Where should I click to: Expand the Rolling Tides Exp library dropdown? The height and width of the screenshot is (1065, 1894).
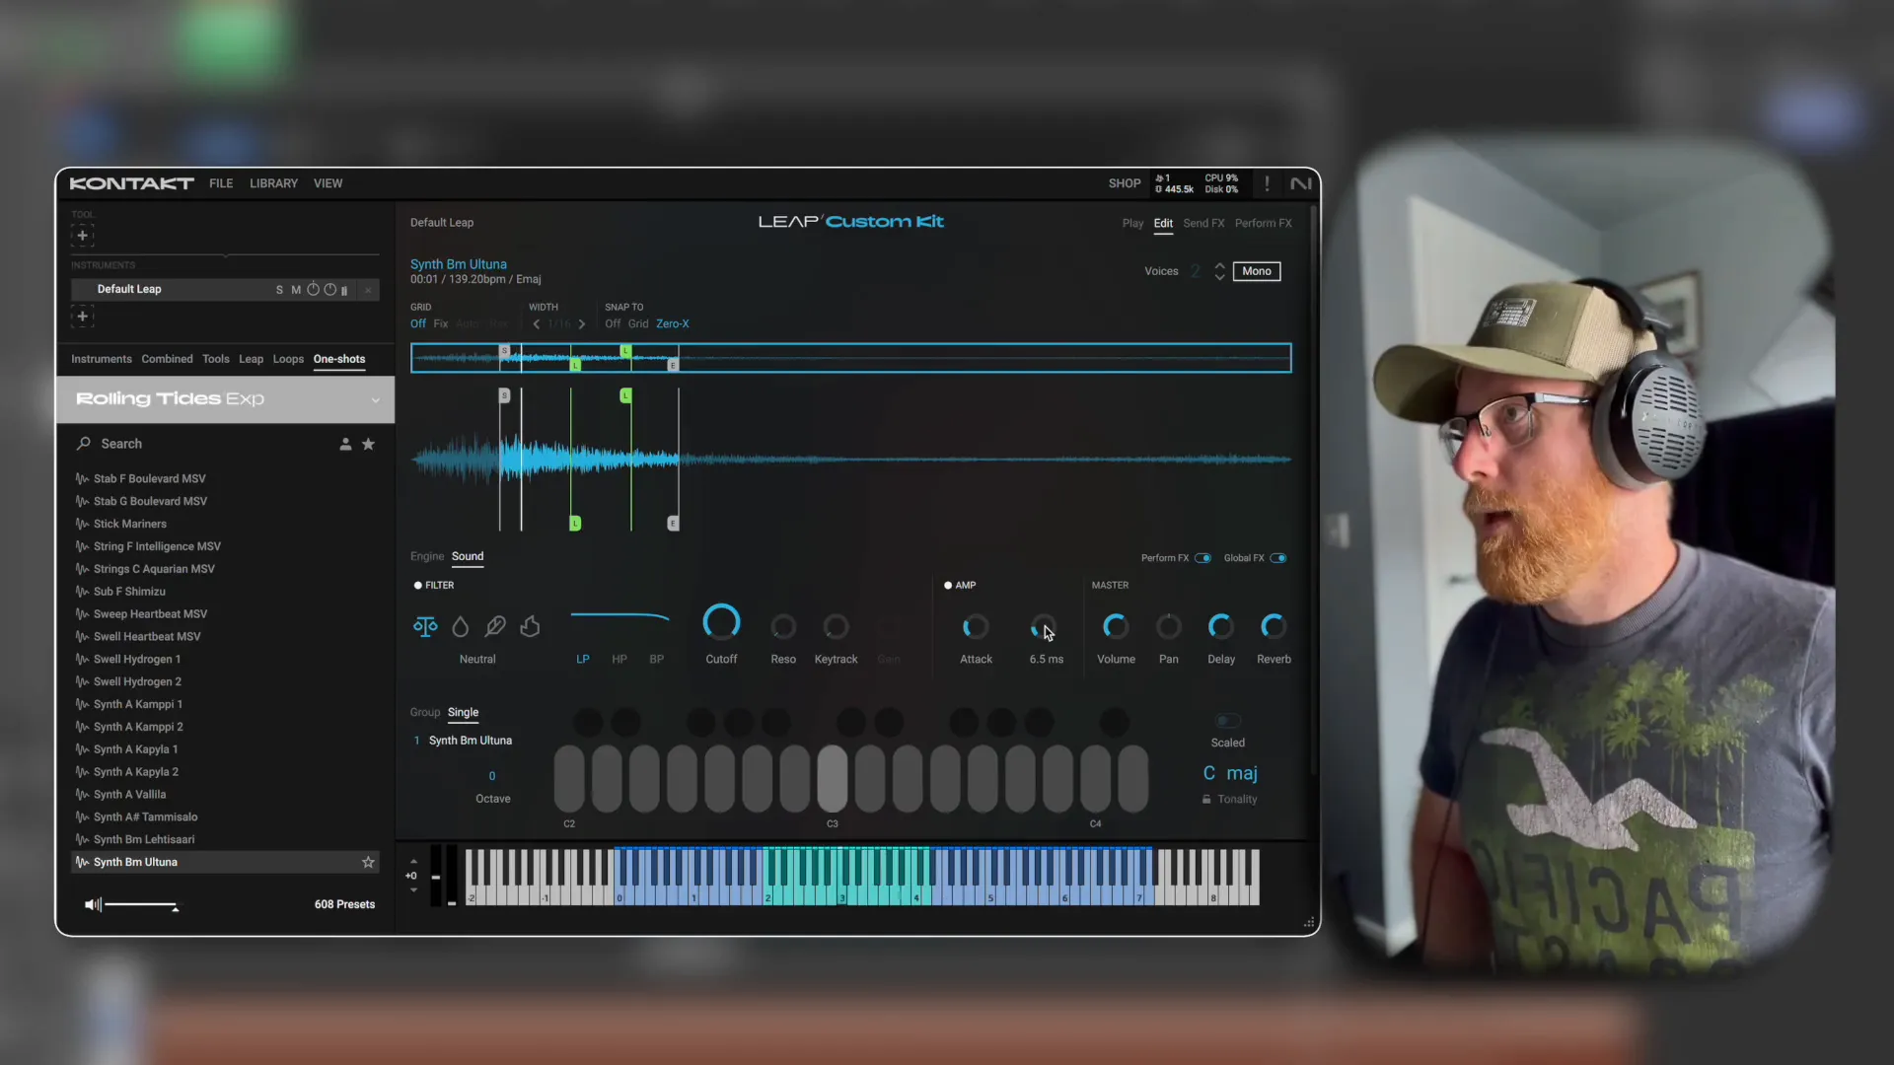375,400
